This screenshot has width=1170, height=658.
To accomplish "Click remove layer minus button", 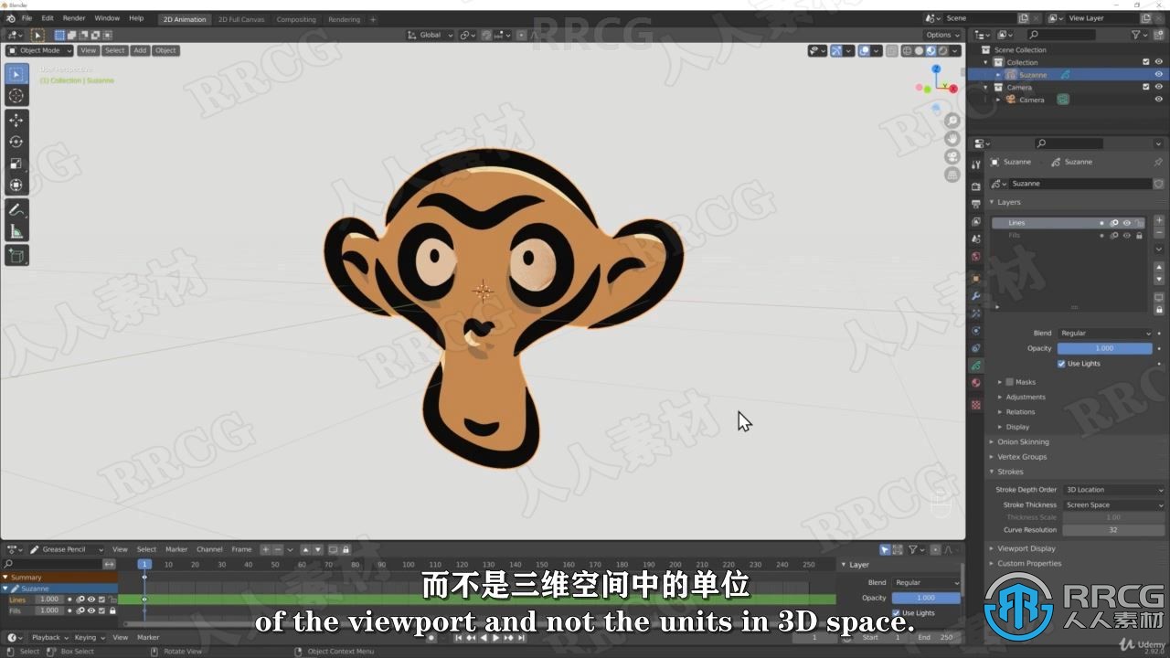I will tap(1159, 232).
